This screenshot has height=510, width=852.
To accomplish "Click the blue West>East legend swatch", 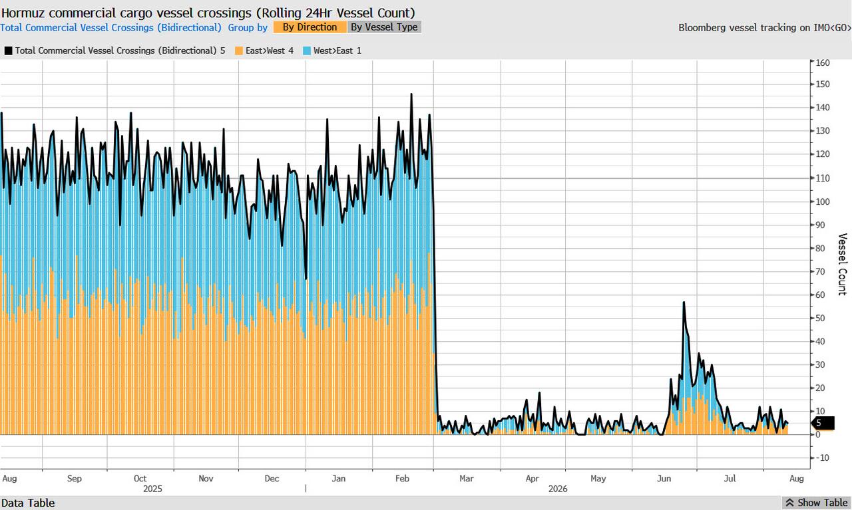I will click(307, 51).
